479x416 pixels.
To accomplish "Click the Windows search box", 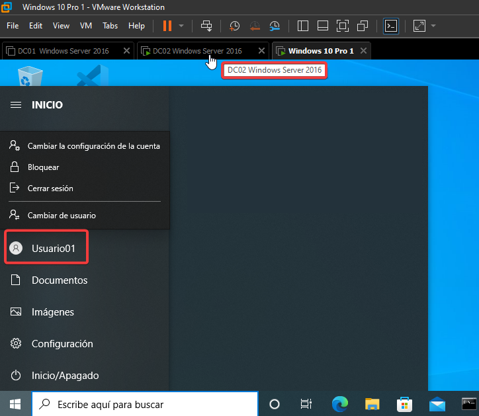I will pyautogui.click(x=146, y=404).
